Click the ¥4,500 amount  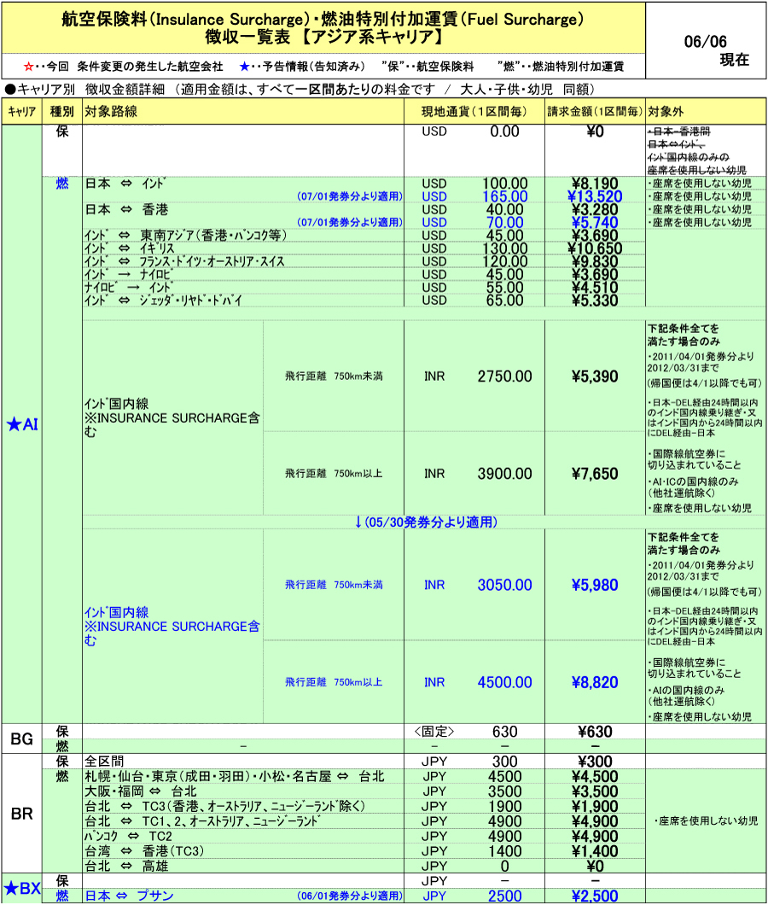[595, 776]
